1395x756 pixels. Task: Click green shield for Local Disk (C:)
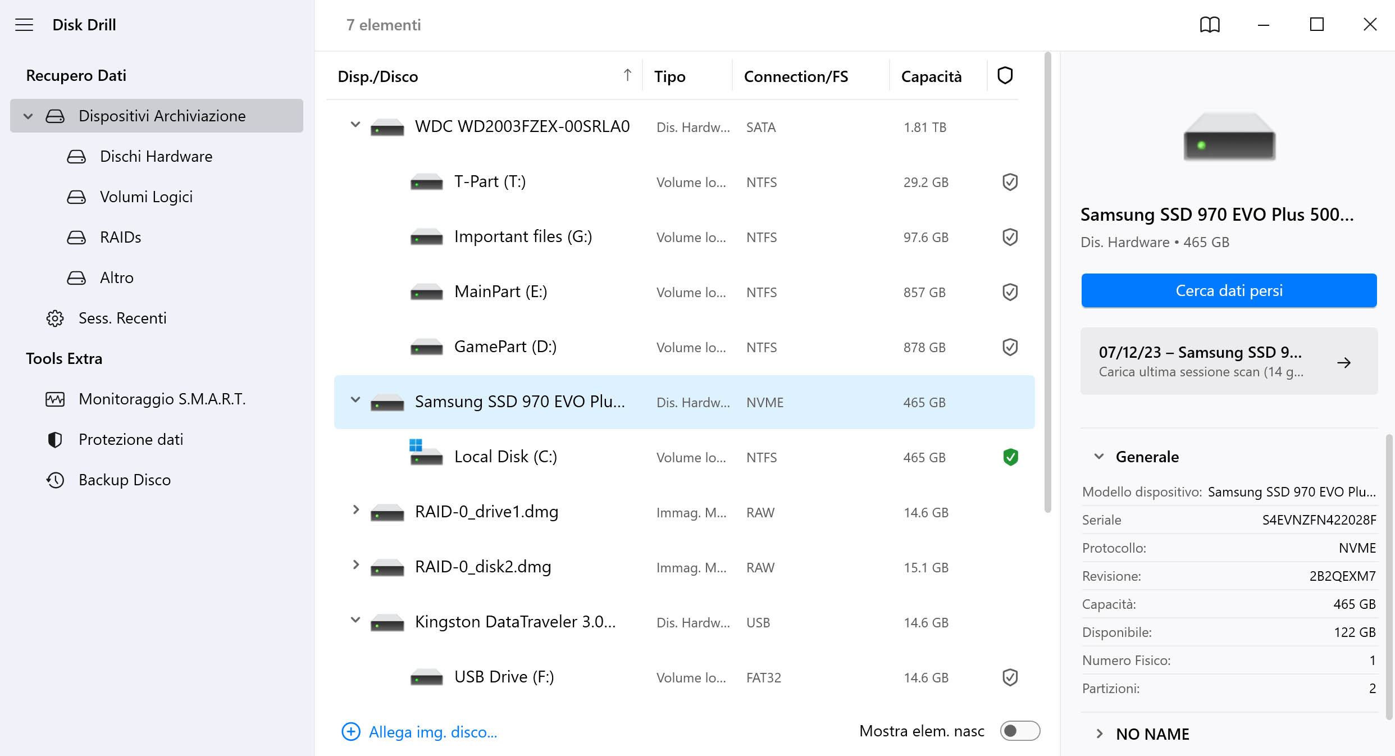click(1010, 457)
